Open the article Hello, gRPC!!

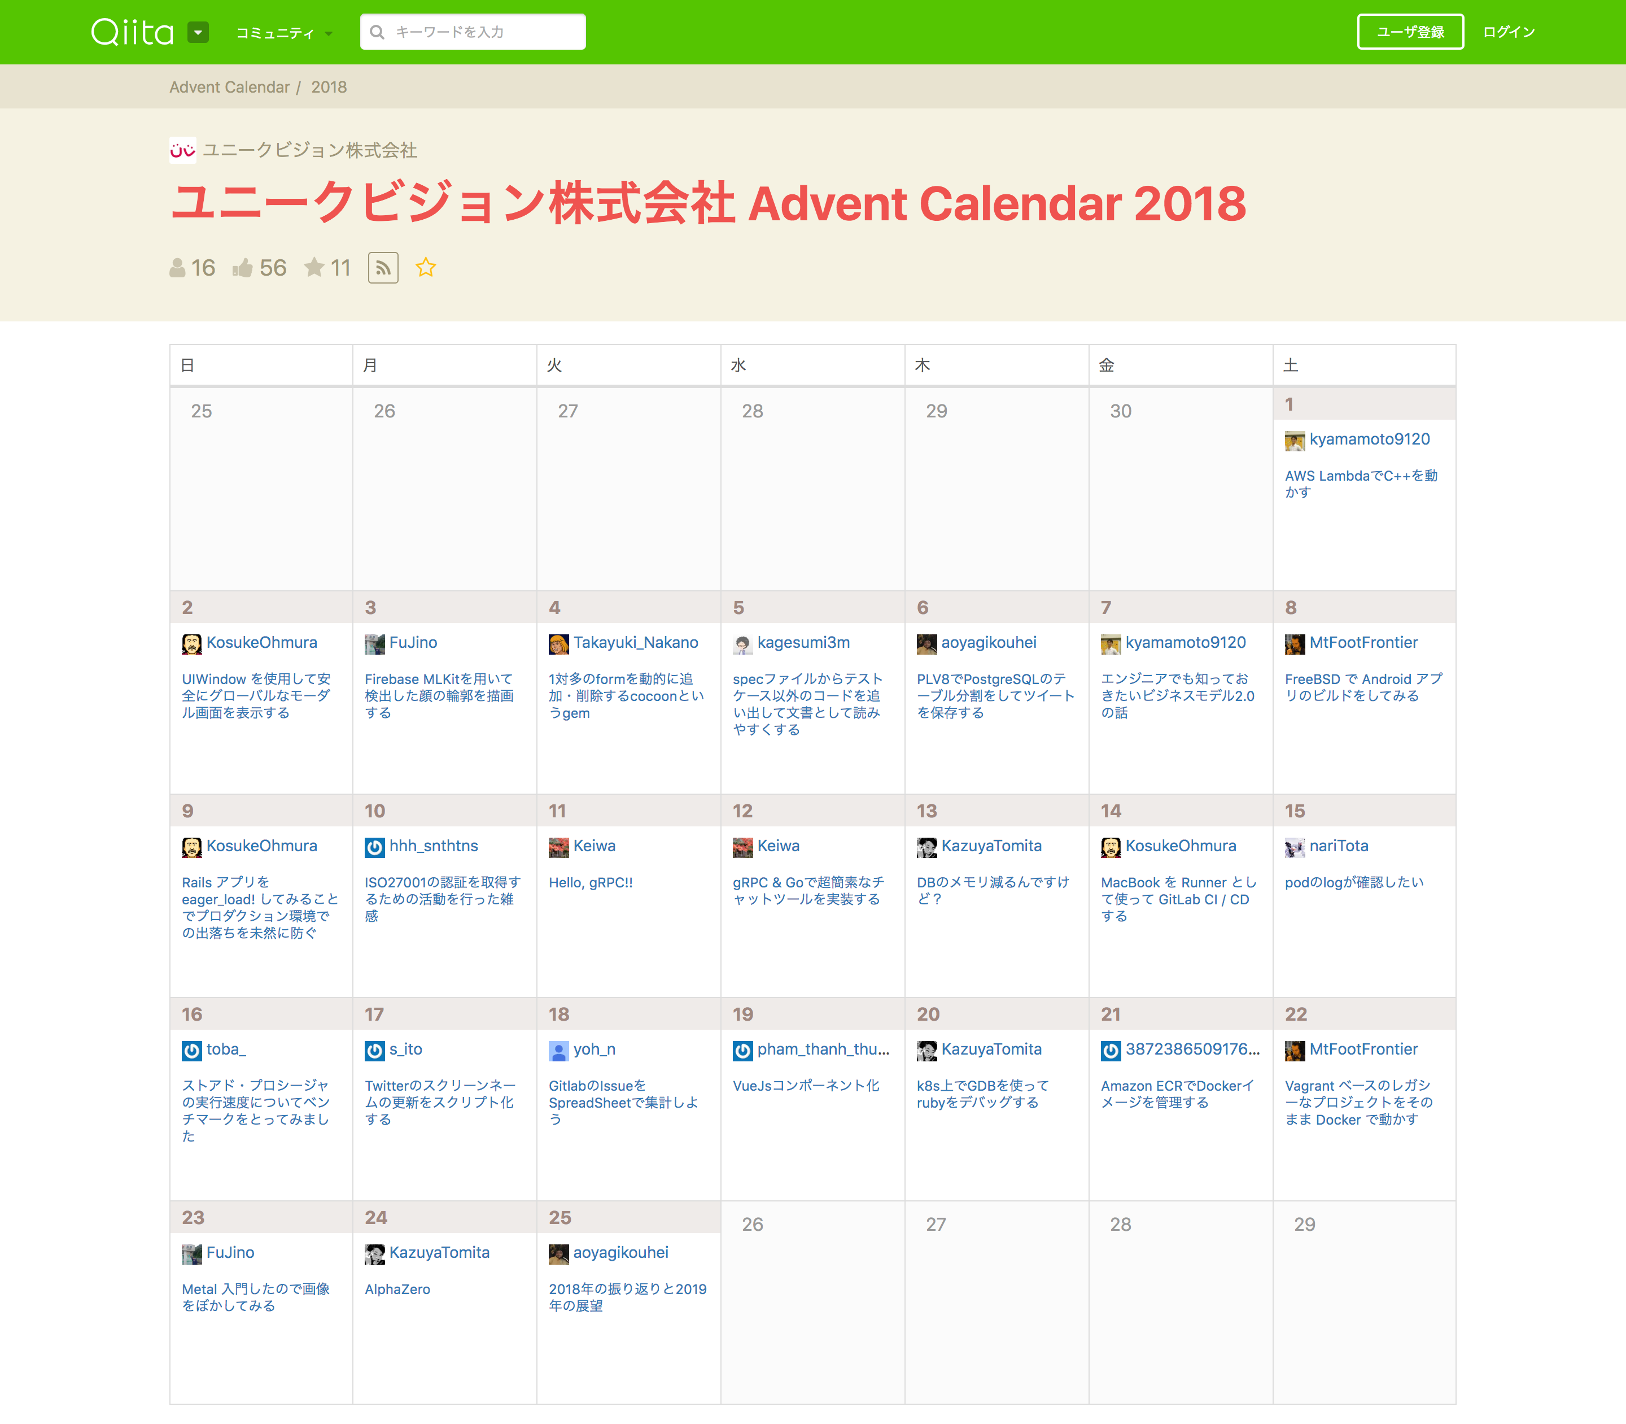pyautogui.click(x=590, y=882)
